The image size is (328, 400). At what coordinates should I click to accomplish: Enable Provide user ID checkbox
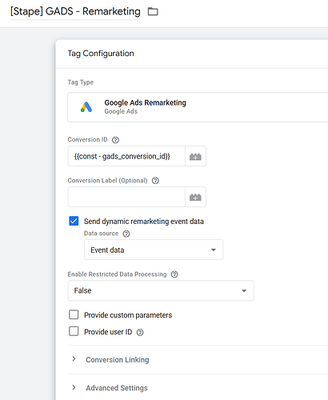(74, 331)
